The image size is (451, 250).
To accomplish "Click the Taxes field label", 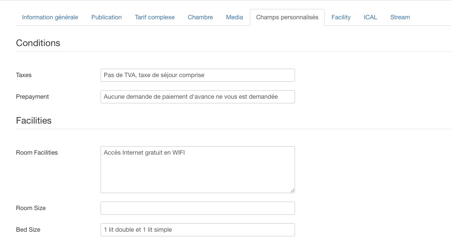I will tap(24, 75).
